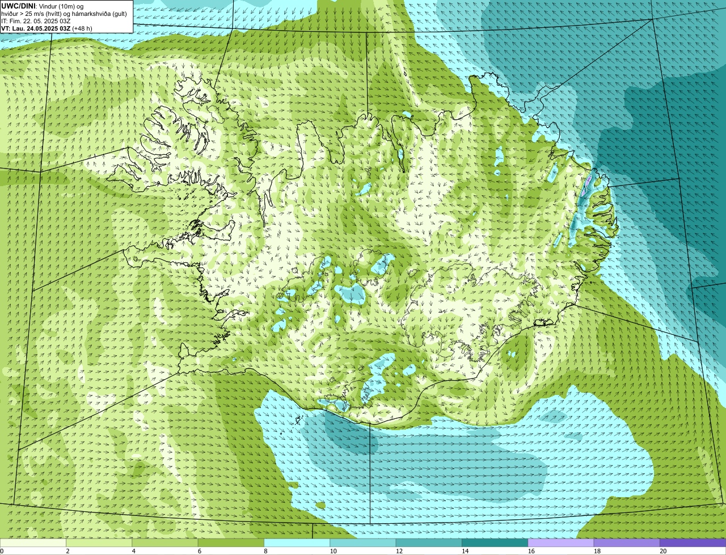Click the '2' label on the colour scale
The height and width of the screenshot is (555, 726).
point(67,551)
